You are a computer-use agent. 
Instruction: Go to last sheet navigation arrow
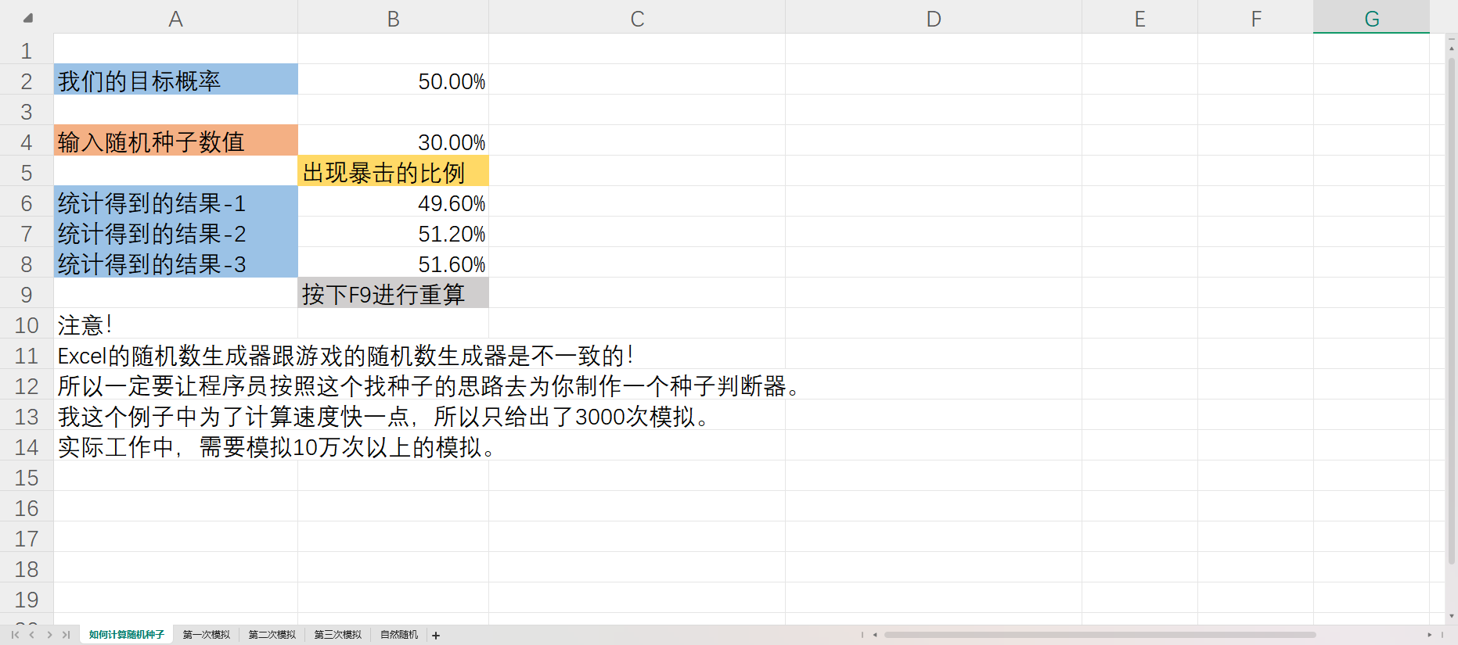pos(67,635)
